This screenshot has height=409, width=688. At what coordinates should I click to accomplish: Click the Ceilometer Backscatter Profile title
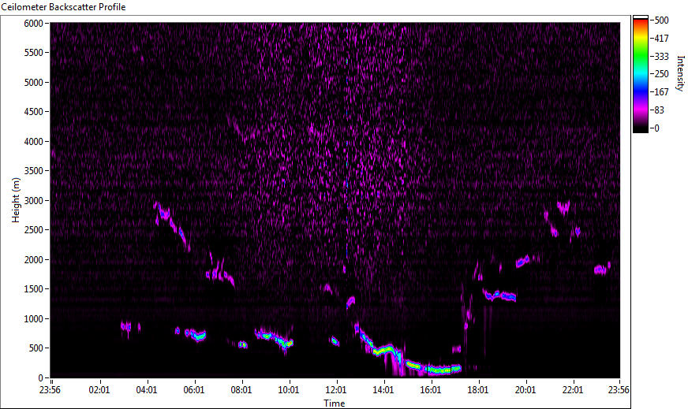63,7
